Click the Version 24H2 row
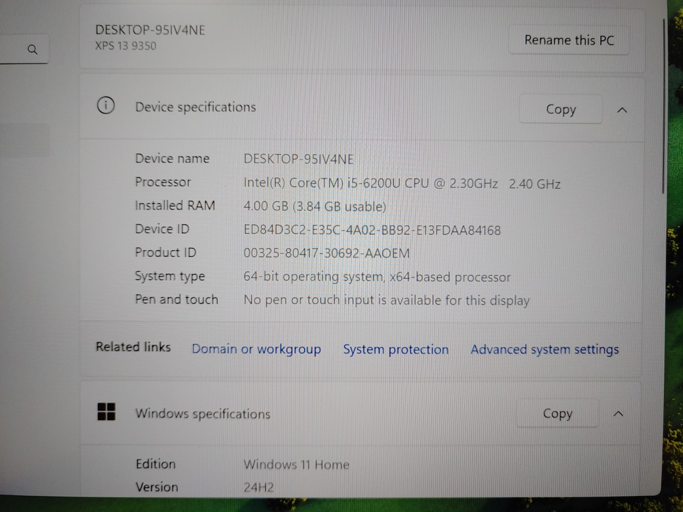The image size is (683, 512). point(258,486)
